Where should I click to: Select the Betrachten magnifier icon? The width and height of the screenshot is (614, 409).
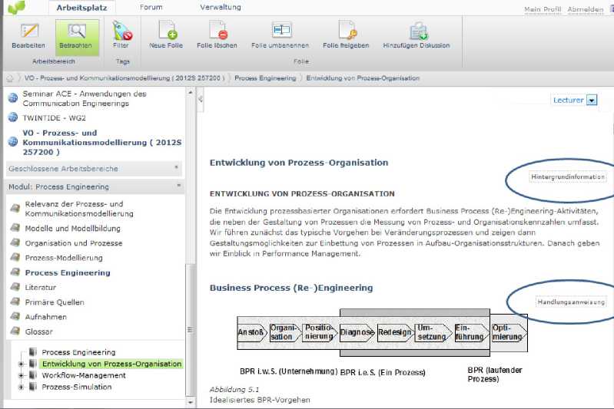point(77,31)
